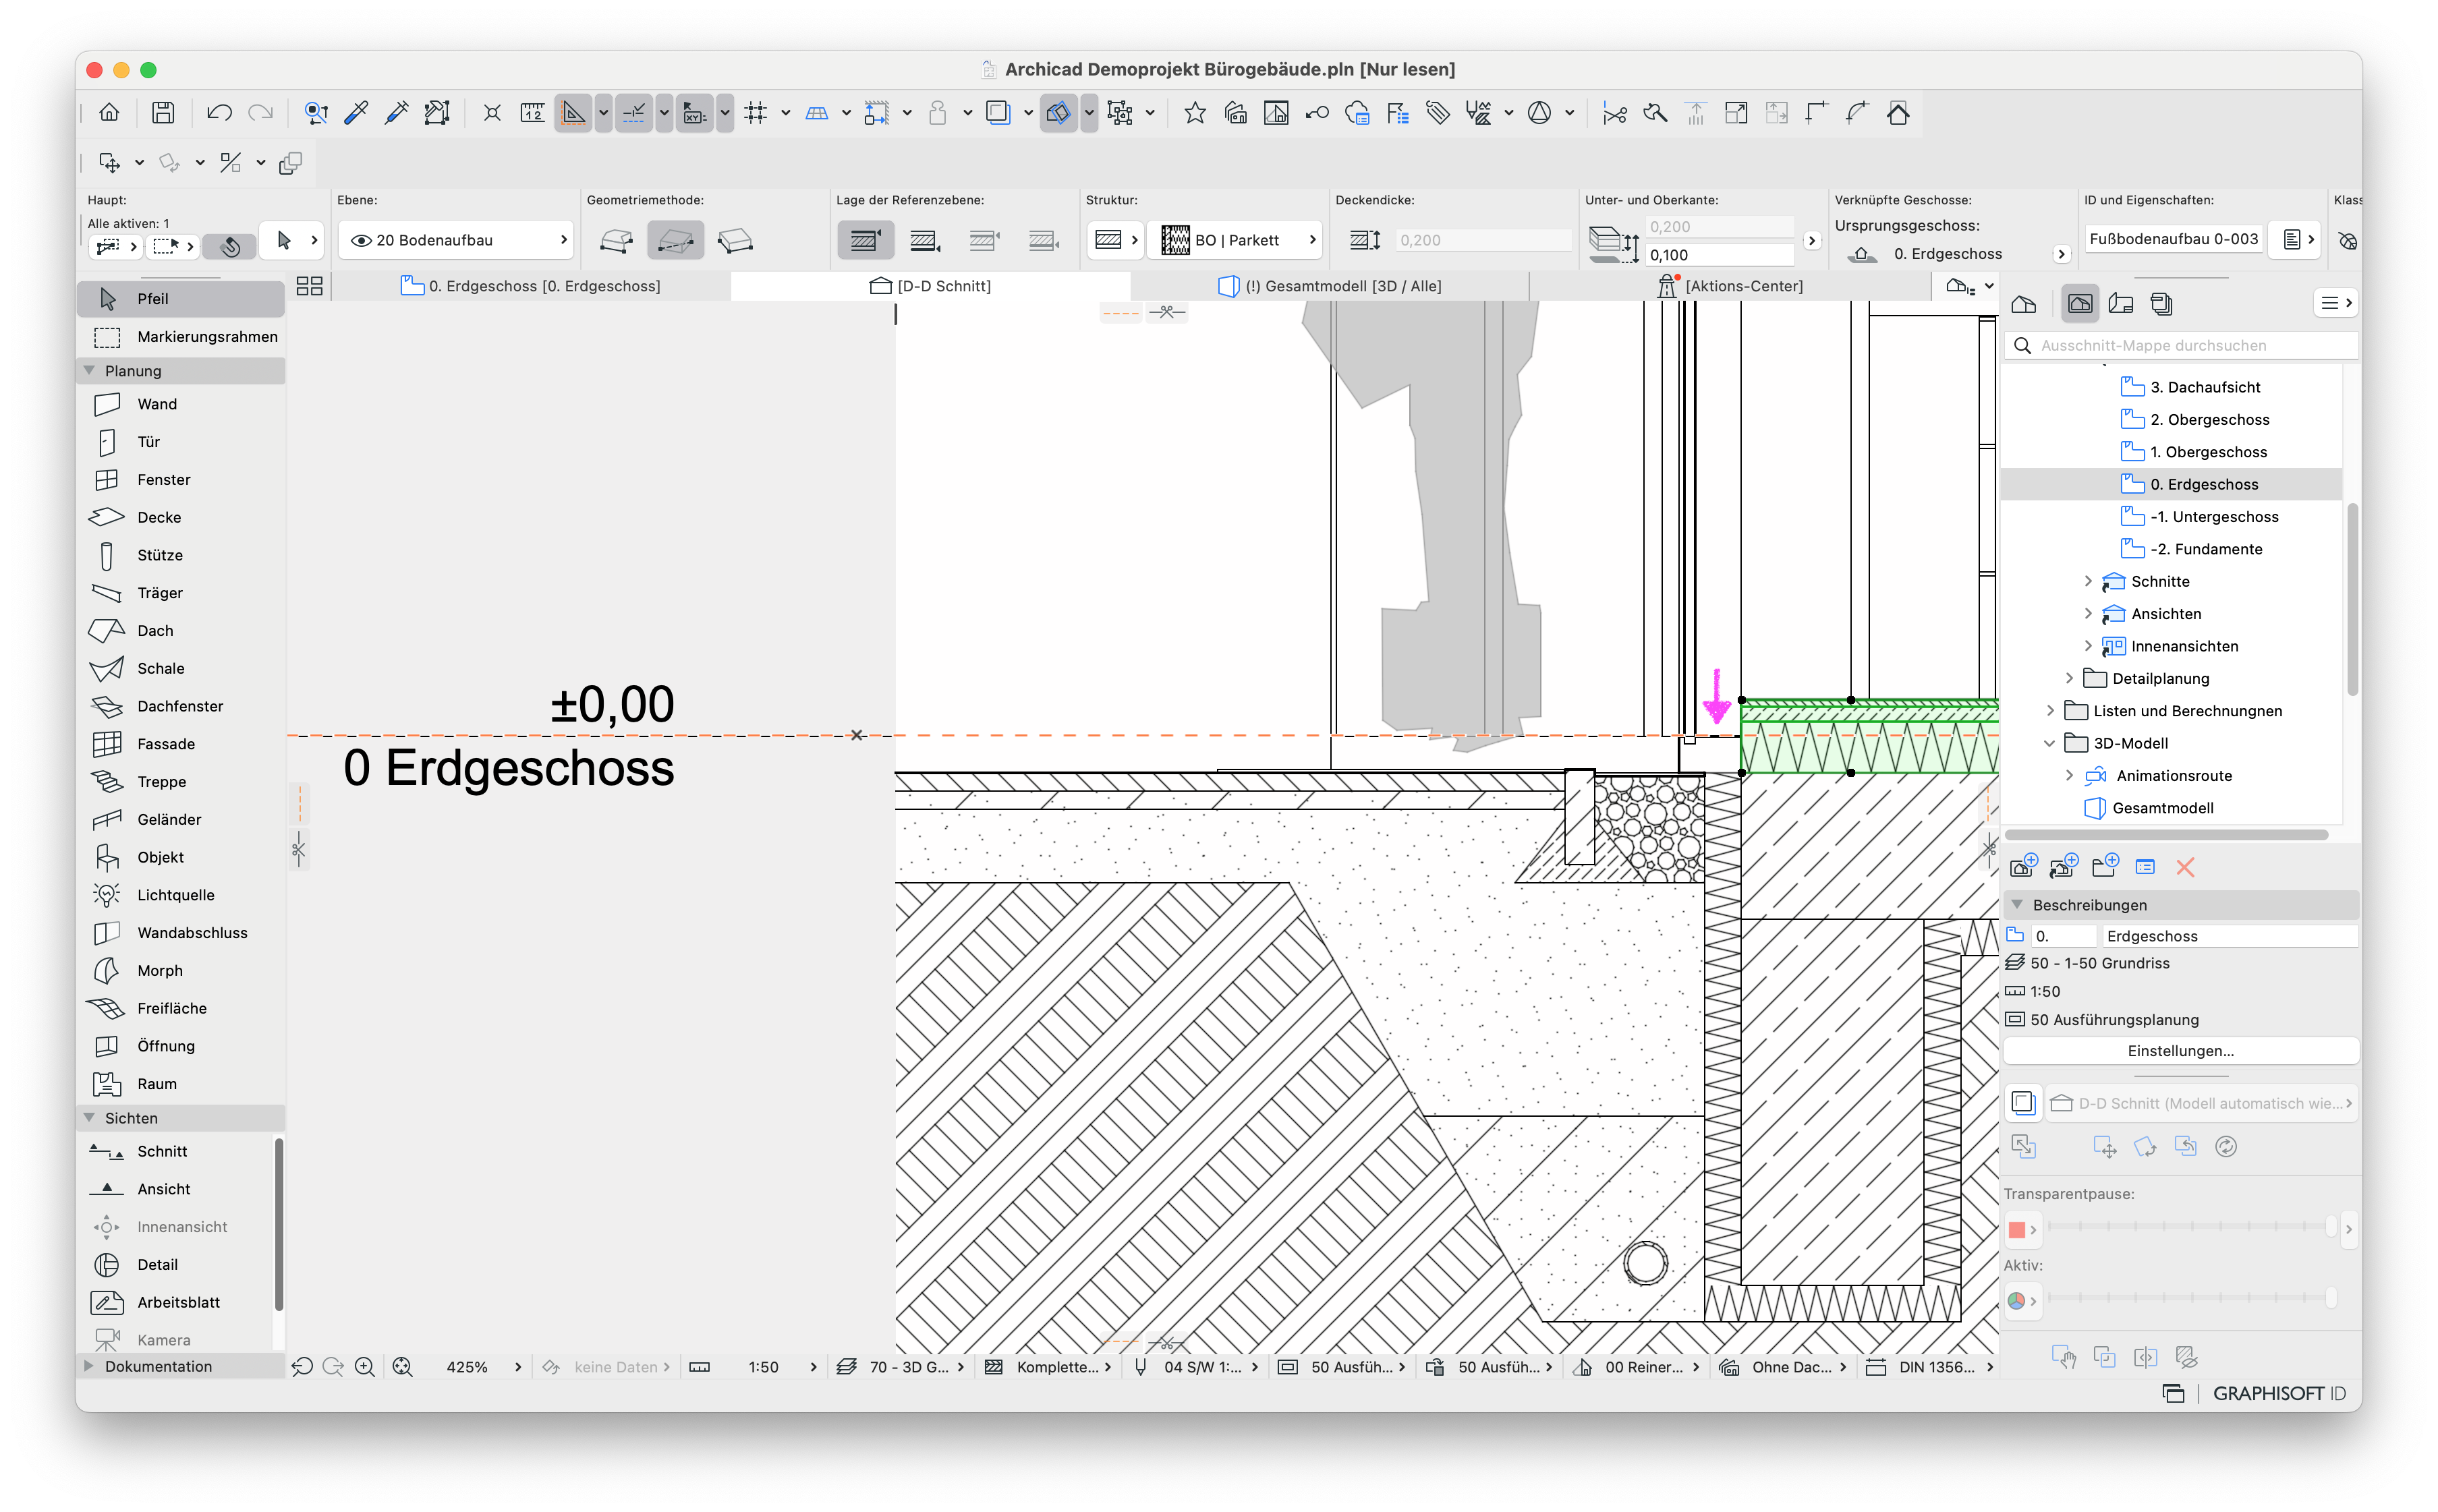
Task: Click the zoom-in magnifier icon in status bar
Action: [x=365, y=1367]
